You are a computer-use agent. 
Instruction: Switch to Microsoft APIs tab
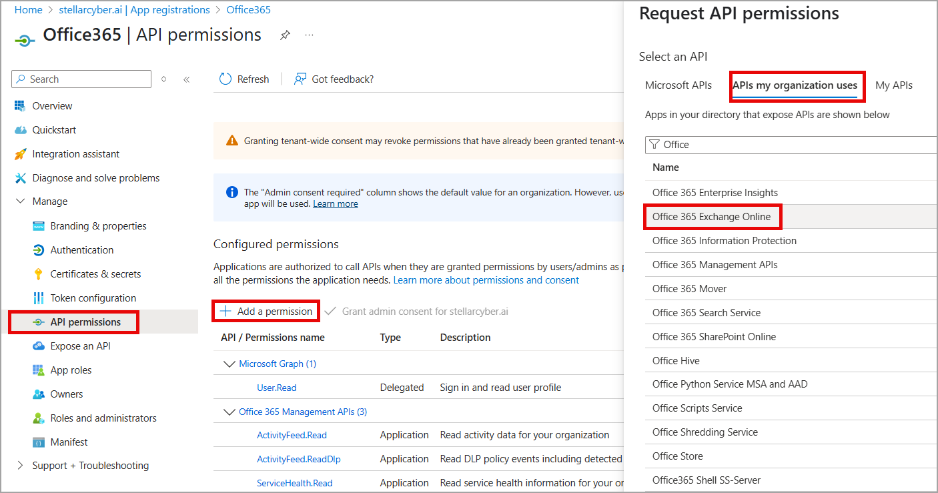click(x=678, y=85)
